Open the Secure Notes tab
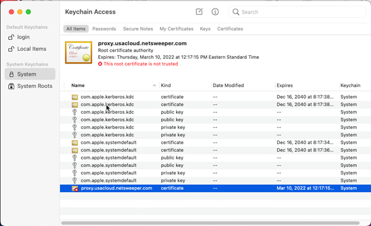This screenshot has width=371, height=226. [138, 29]
